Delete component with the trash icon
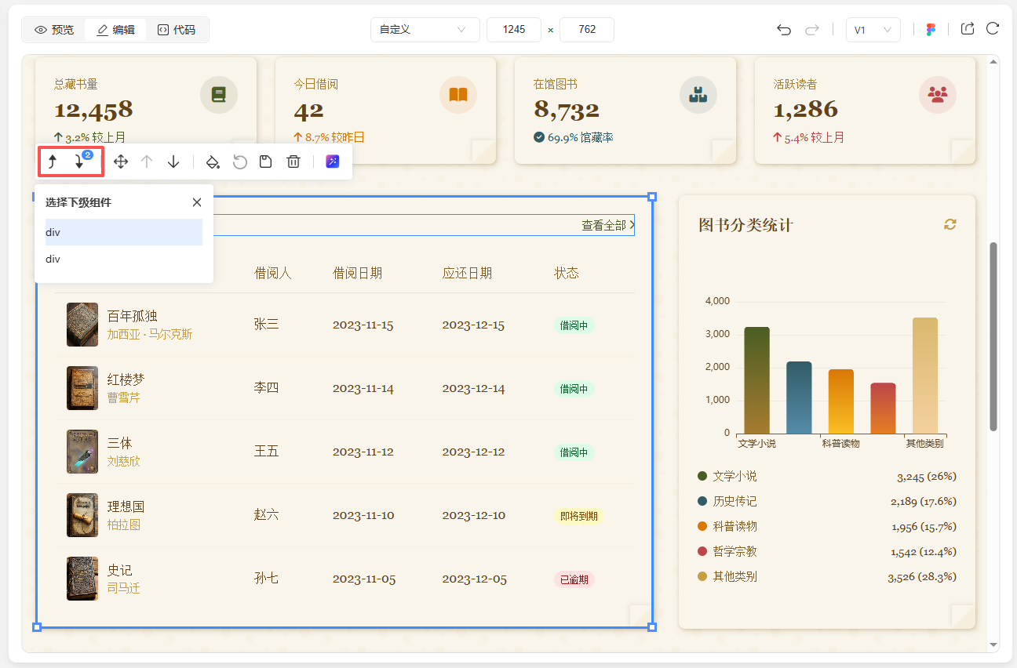Screen dimensions: 1017x668 [x=293, y=162]
